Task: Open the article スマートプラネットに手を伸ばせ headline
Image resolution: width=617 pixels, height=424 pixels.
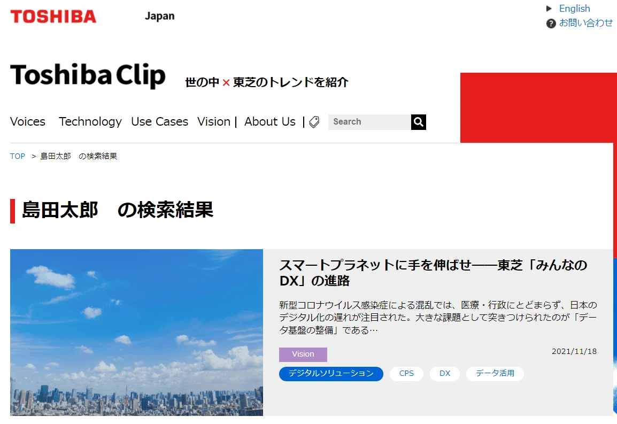Action: point(433,273)
